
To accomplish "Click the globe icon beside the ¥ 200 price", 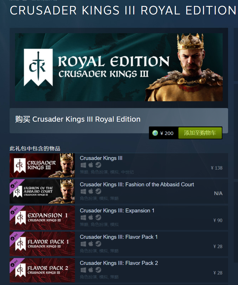I will pos(155,133).
